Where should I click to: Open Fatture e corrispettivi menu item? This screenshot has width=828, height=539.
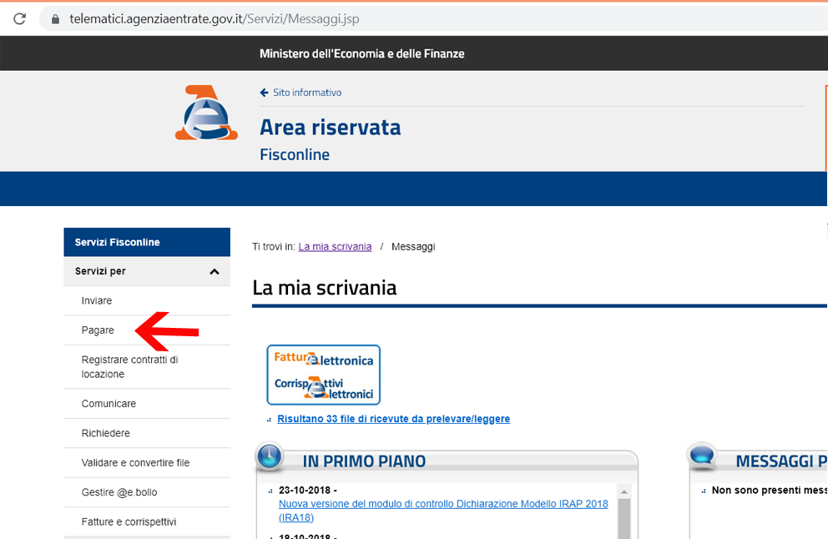(147, 521)
